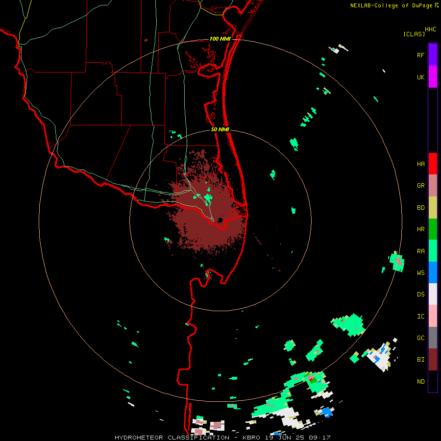Click the 'DS' legend label
This screenshot has height=441, width=441.
click(420, 294)
